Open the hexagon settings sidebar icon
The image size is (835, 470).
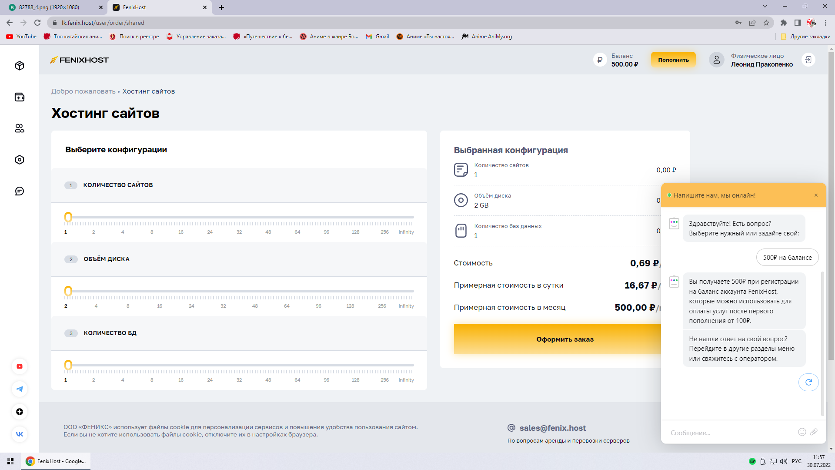(20, 160)
